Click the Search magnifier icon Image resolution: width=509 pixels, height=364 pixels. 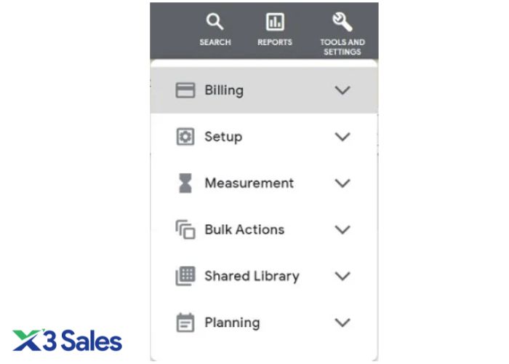click(x=215, y=22)
